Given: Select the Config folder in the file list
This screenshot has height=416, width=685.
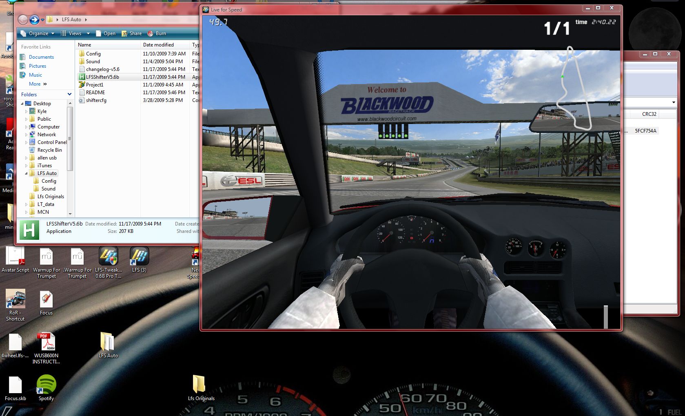Looking at the screenshot, I should pyautogui.click(x=93, y=54).
